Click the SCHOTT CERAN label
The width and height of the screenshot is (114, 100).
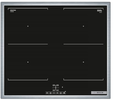(100, 11)
